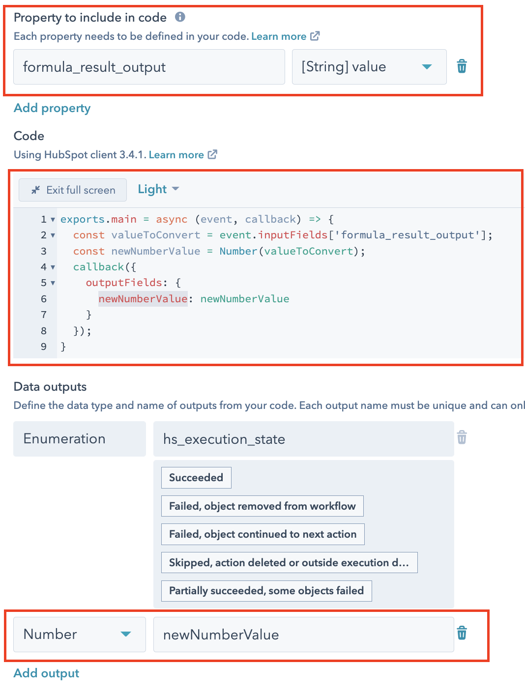Click the formula_result_output property field
The width and height of the screenshot is (525, 694).
point(149,67)
